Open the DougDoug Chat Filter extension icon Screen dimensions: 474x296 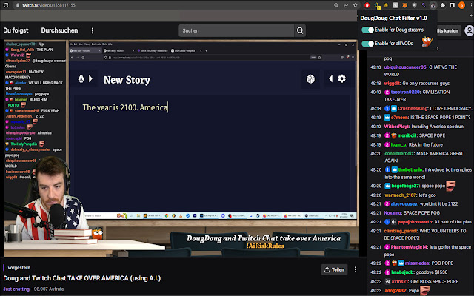pos(433,5)
